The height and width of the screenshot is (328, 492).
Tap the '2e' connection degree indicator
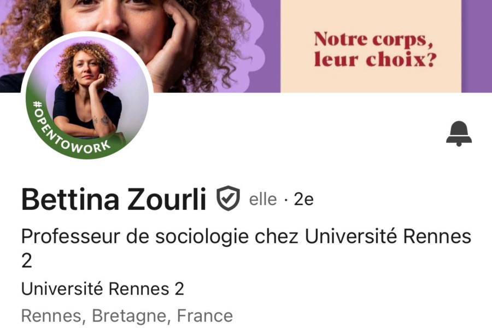[303, 200]
